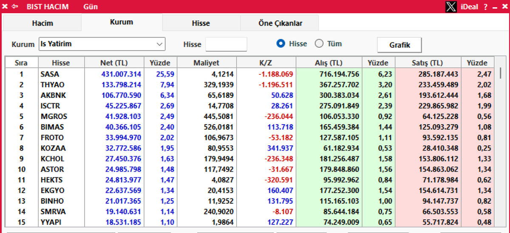
Task: Click net value 133.798.214
Action: pyautogui.click(x=121, y=85)
